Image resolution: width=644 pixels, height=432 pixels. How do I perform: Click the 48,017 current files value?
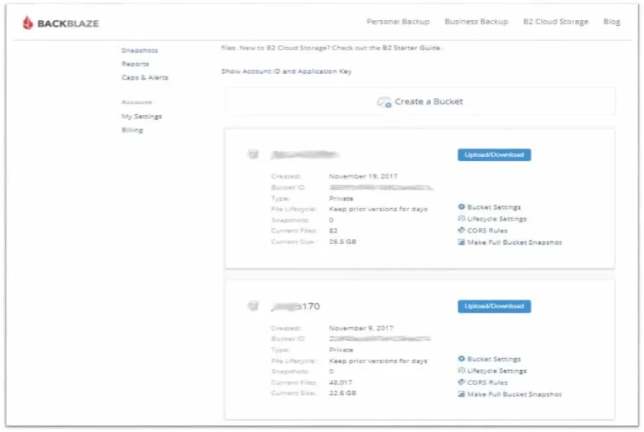(340, 383)
